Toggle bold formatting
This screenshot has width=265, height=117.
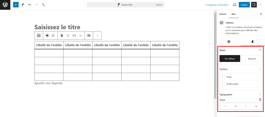[x=62, y=36]
